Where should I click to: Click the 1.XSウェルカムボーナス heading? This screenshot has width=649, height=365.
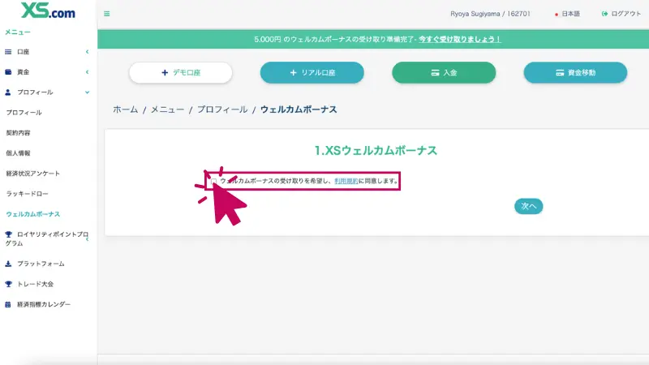pyautogui.click(x=376, y=150)
